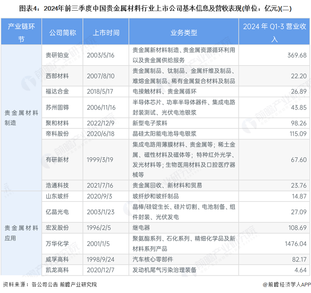
Task: Click listing date '2020/9/3'
Action: [x=99, y=196]
